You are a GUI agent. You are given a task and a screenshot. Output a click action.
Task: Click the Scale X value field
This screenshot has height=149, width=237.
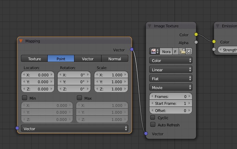coord(111,75)
